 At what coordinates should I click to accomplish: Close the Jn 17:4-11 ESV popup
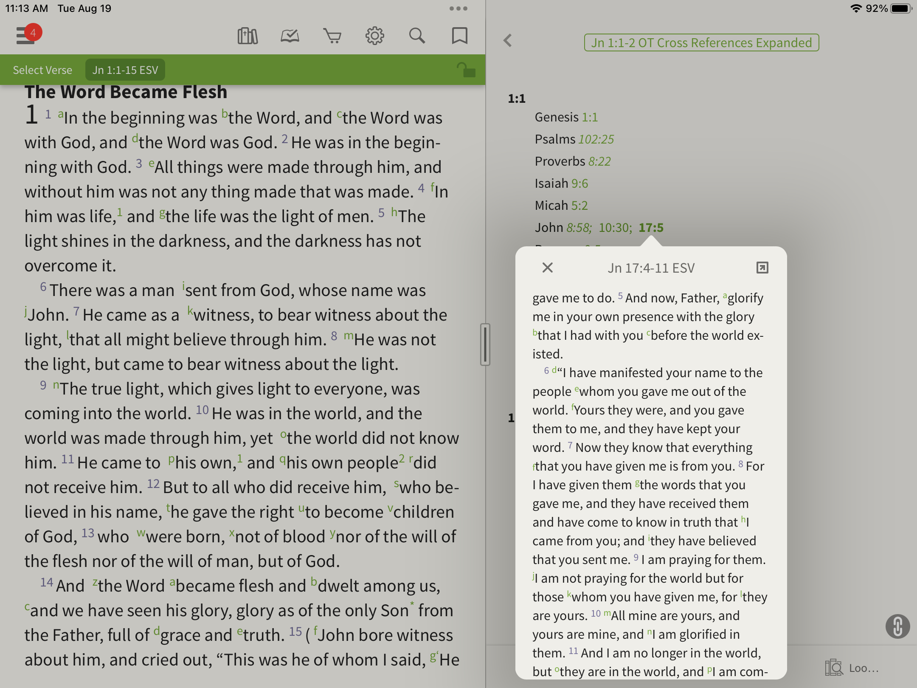[548, 268]
